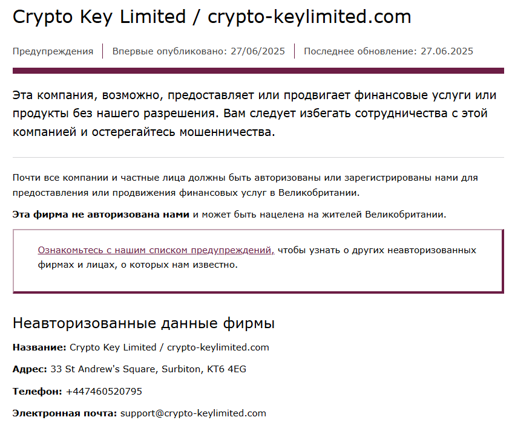Click the firm name value next to "Название"
This screenshot has width=512, height=423.
click(169, 347)
